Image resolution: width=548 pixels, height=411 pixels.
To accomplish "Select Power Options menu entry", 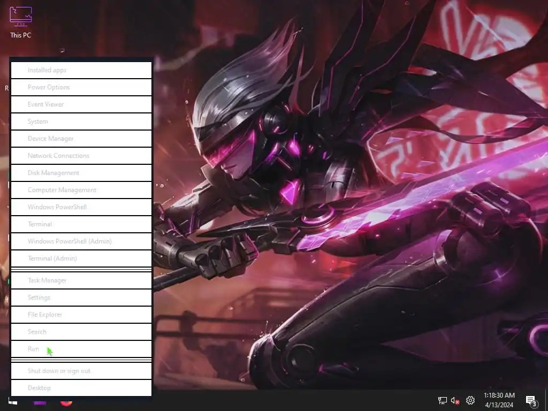I will pos(81,87).
